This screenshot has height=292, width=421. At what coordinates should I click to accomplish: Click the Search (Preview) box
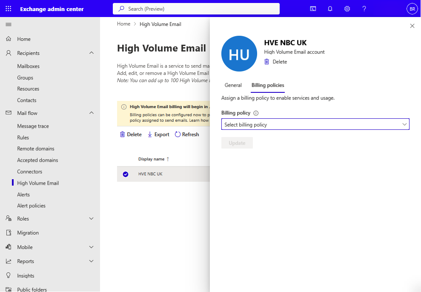pos(196,9)
